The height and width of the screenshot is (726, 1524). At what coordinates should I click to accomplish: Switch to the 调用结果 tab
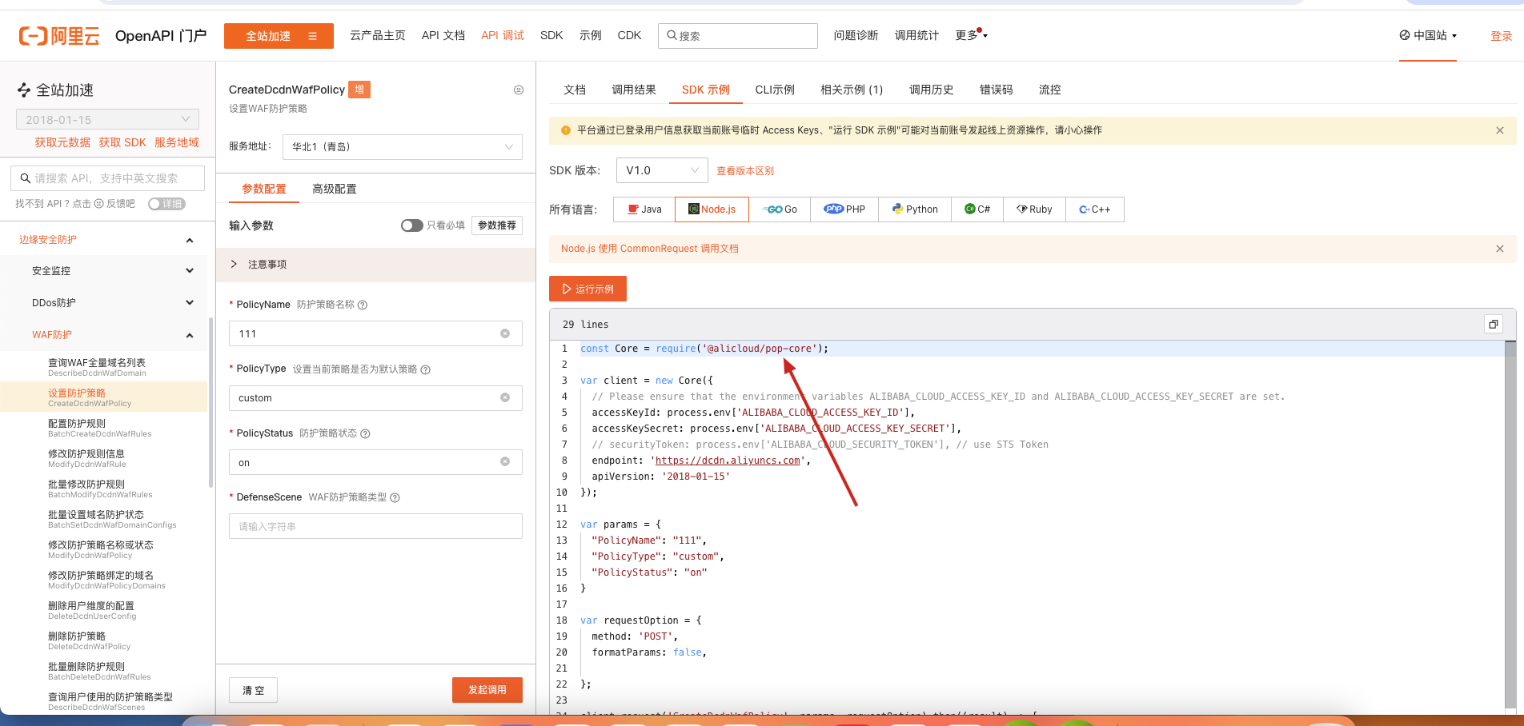pos(634,90)
